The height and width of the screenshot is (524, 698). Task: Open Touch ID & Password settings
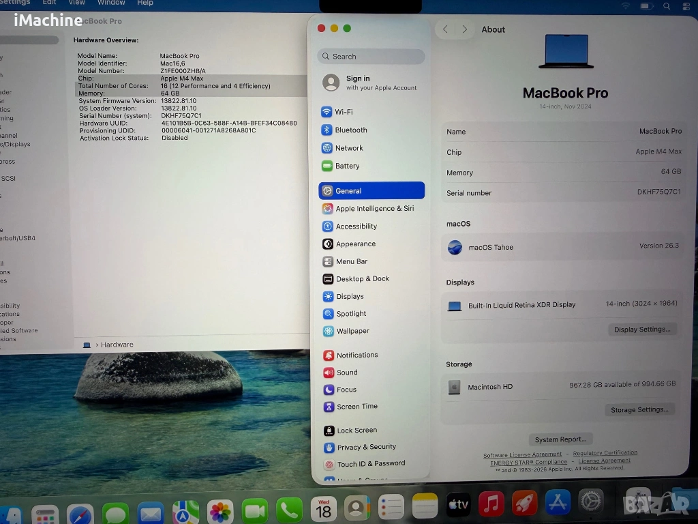371,463
